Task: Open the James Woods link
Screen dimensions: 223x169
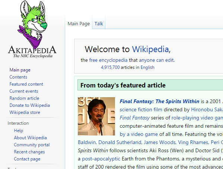Action: coord(160,143)
